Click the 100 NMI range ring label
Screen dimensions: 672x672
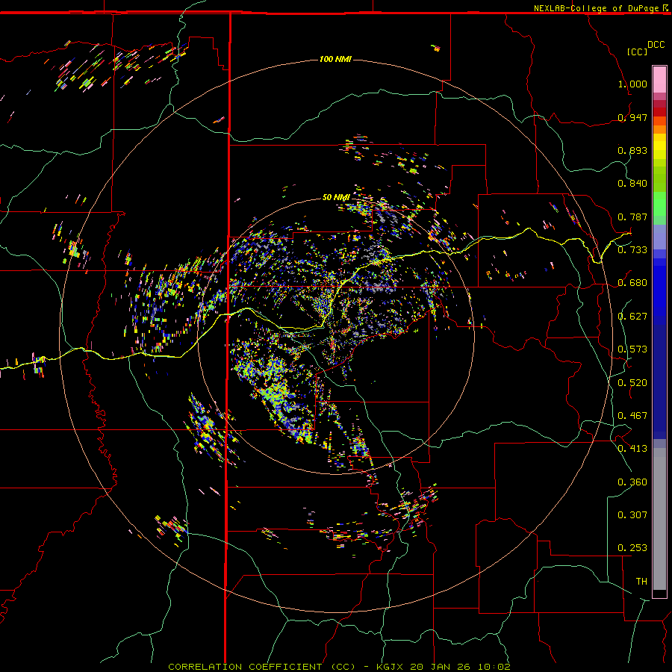pos(335,59)
